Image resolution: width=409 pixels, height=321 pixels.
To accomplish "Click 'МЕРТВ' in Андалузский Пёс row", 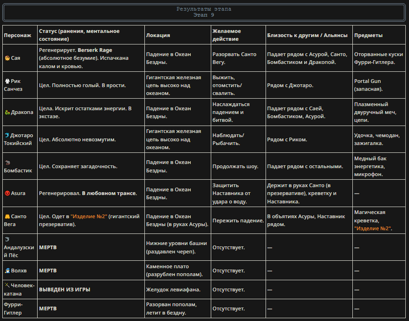I will click(x=48, y=247).
